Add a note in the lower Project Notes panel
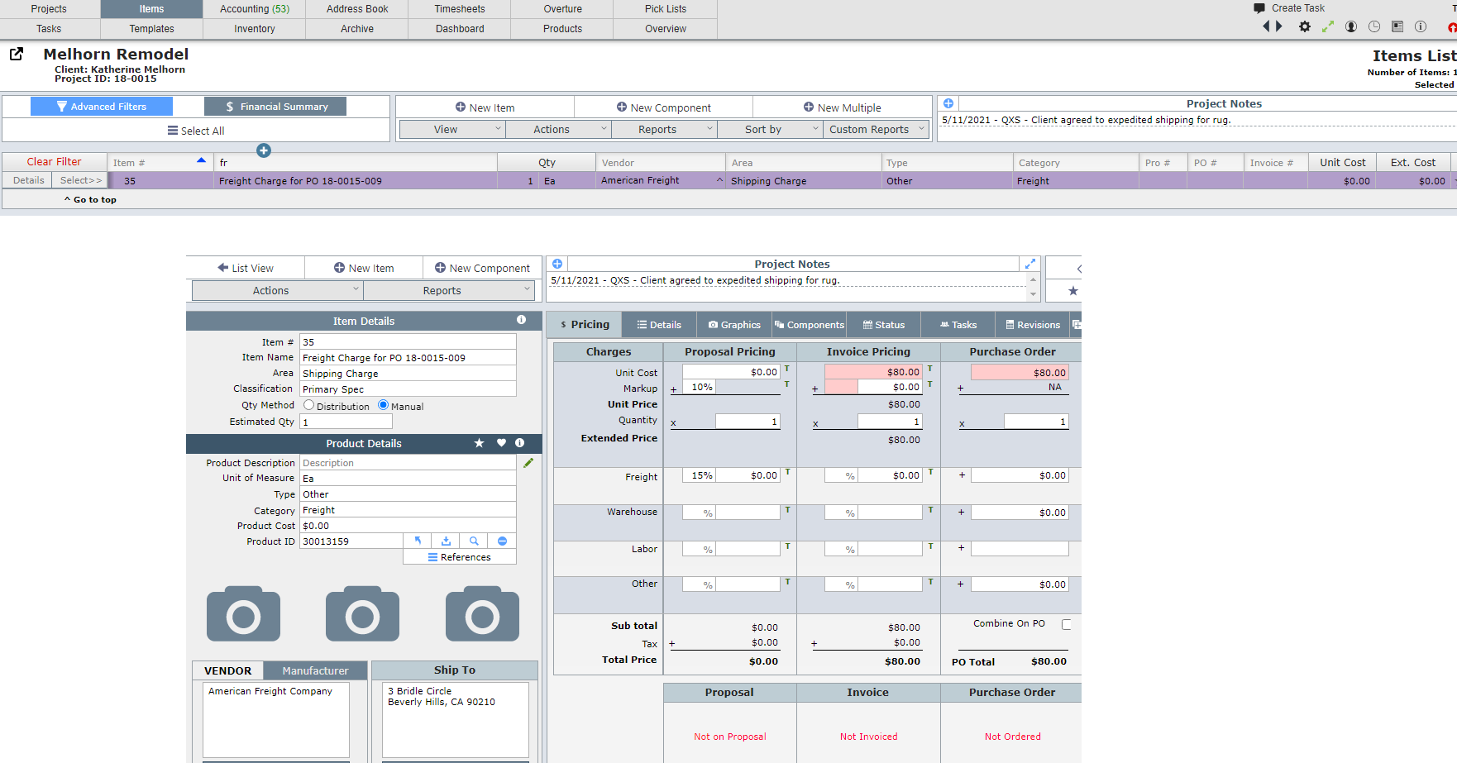Viewport: 1457px width, 763px height. point(557,264)
